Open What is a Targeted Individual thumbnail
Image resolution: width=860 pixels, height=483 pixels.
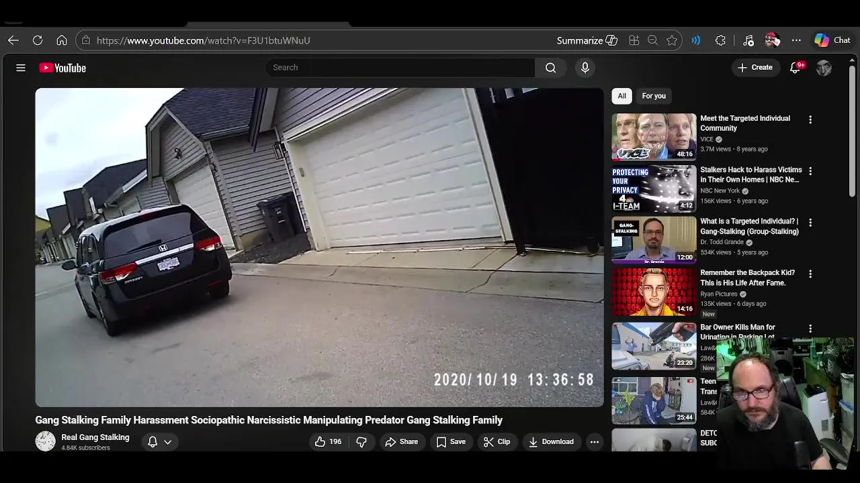(x=654, y=240)
